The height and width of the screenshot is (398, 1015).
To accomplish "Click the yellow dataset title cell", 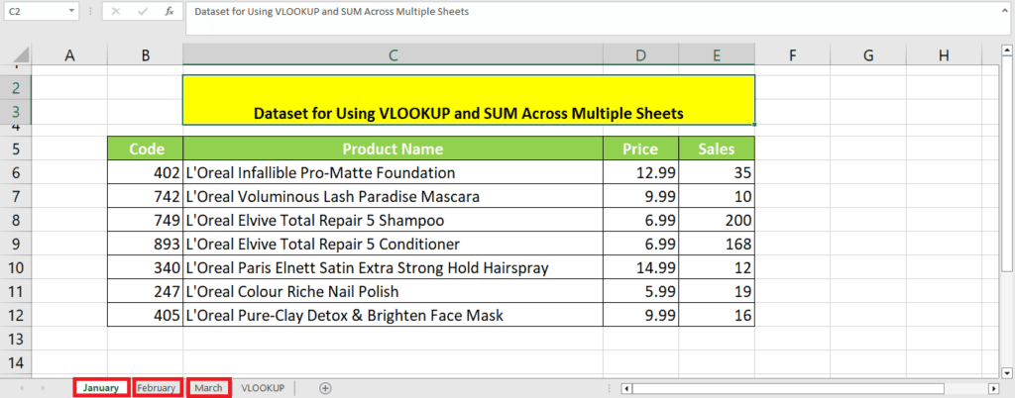I will (469, 99).
